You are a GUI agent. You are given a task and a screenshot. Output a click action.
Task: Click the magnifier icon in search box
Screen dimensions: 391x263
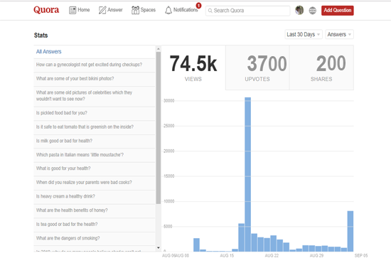[210, 11]
